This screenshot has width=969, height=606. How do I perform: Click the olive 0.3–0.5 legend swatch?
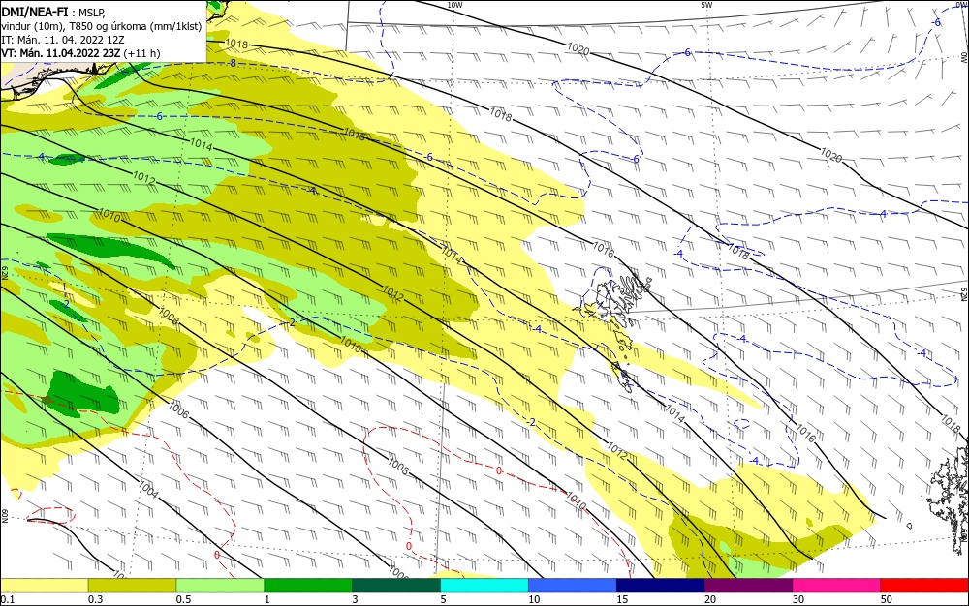coord(132,585)
